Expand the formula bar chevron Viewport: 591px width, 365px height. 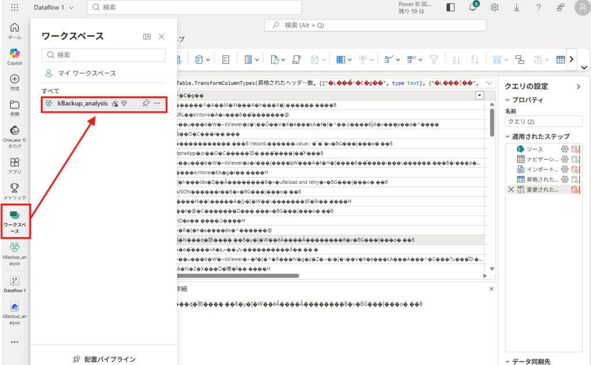coord(490,83)
